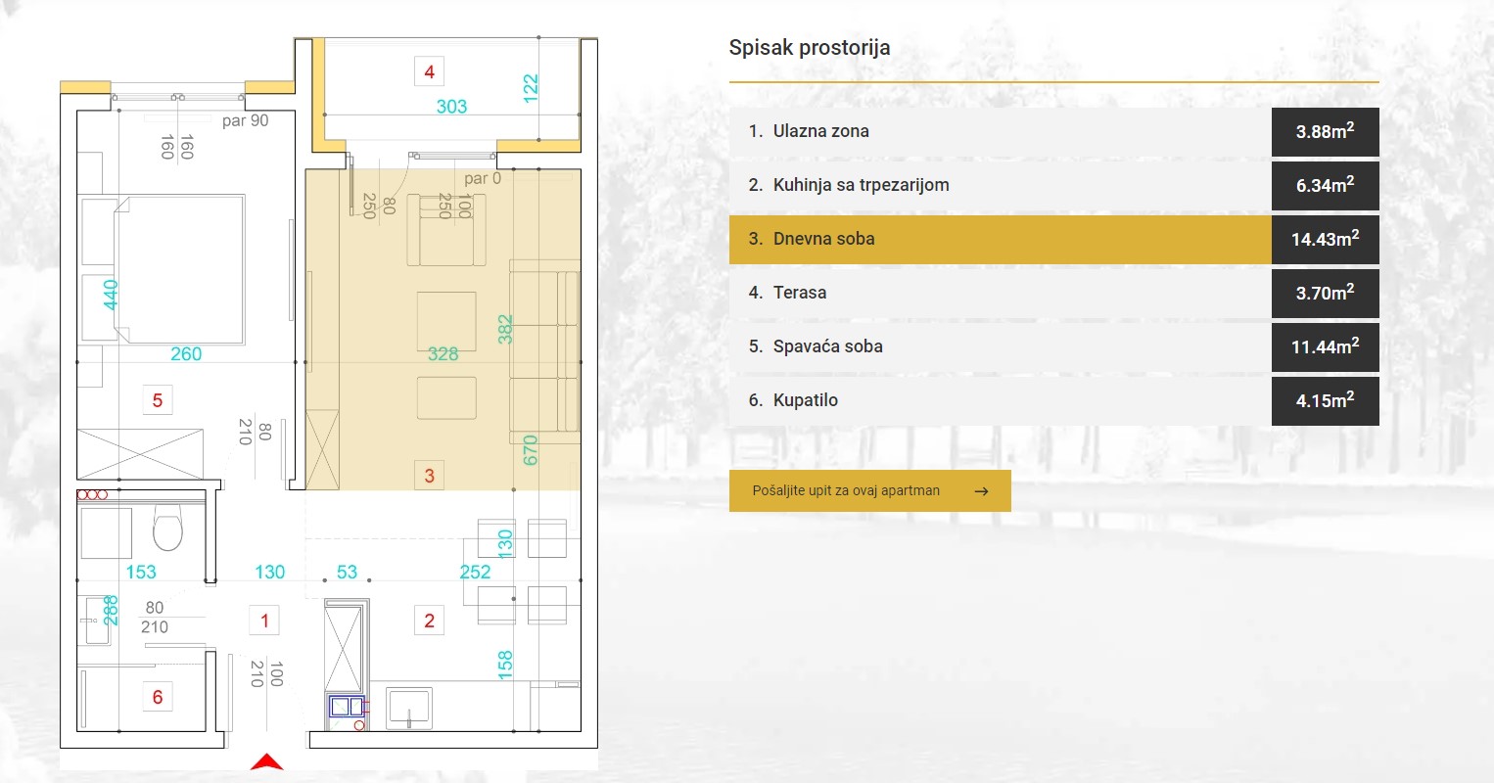Image resolution: width=1494 pixels, height=783 pixels.
Task: Click the par 0 terrace door label
Action: pos(483,178)
